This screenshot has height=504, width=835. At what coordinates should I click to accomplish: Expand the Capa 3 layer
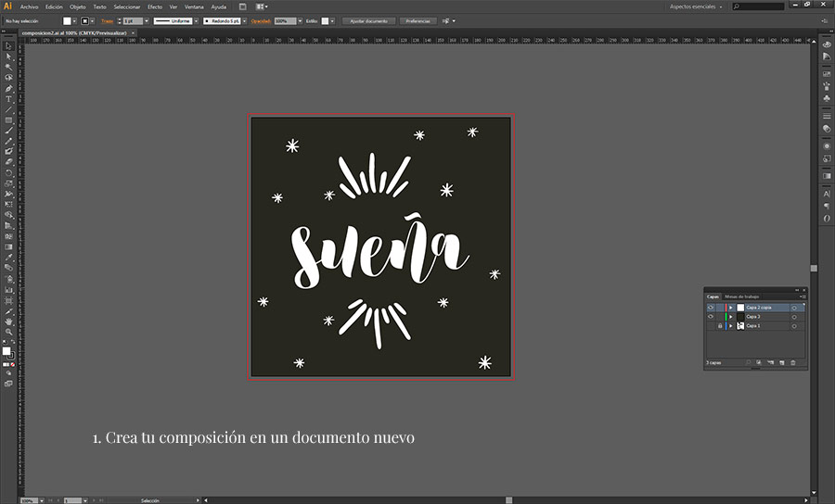[x=731, y=316]
